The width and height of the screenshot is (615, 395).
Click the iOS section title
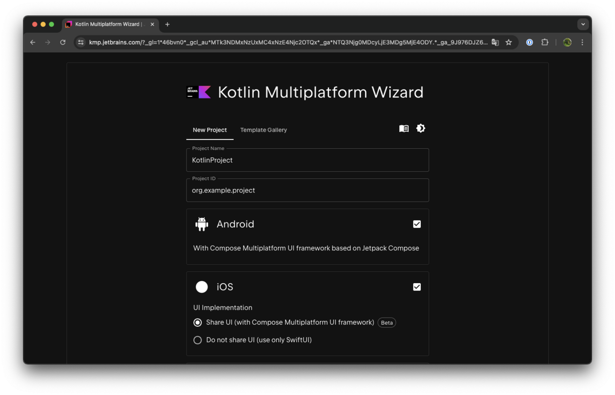[225, 287]
